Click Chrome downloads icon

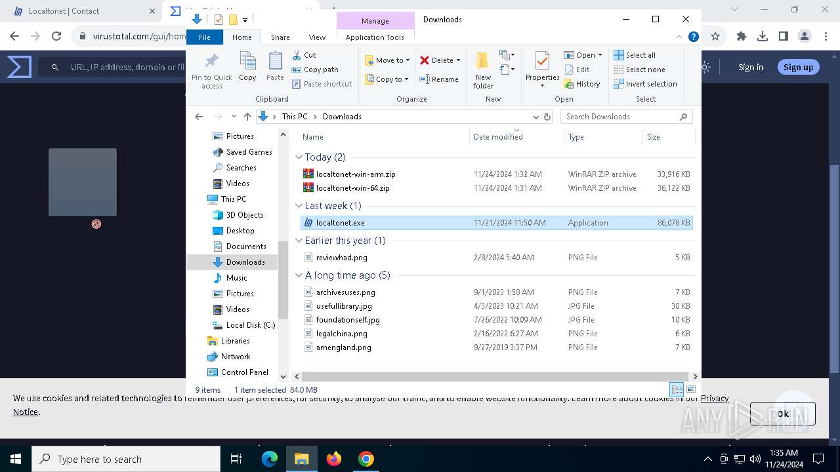[763, 37]
